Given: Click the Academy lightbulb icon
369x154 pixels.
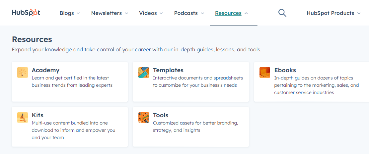Looking at the screenshot, I should tap(23, 73).
